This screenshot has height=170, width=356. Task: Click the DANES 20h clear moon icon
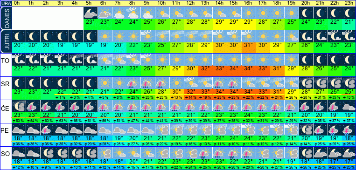pyautogui.click(x=306, y=13)
